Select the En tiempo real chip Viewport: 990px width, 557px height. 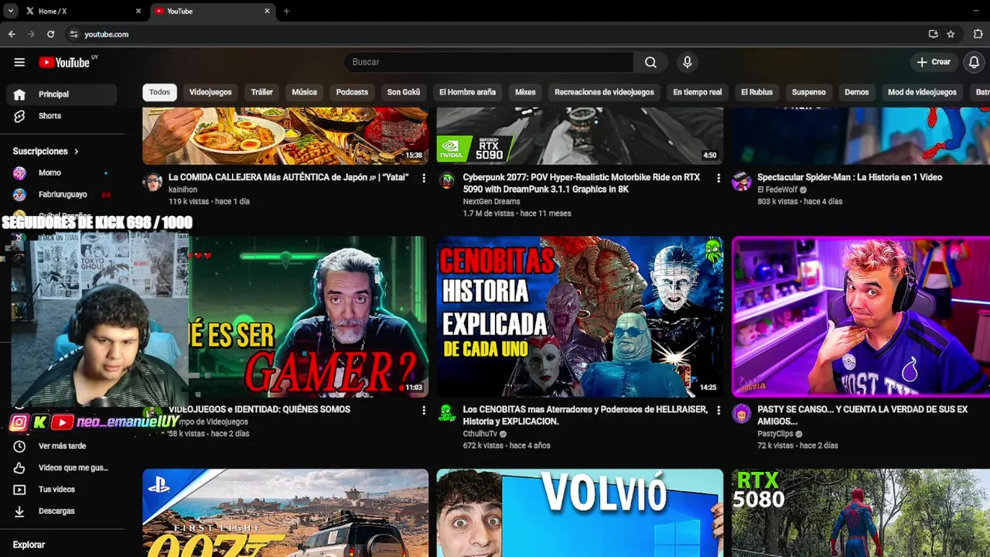(697, 92)
